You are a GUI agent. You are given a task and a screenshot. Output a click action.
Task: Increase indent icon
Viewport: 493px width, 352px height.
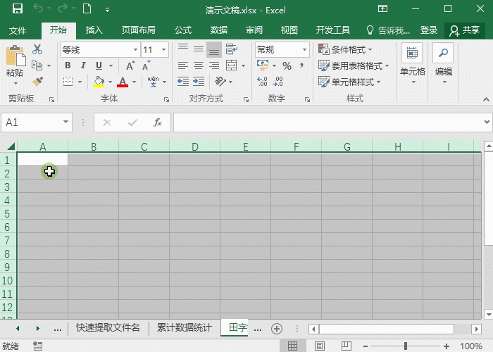point(199,82)
